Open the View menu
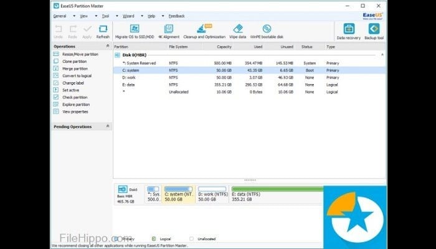The width and height of the screenshot is (436, 249). (x=83, y=16)
